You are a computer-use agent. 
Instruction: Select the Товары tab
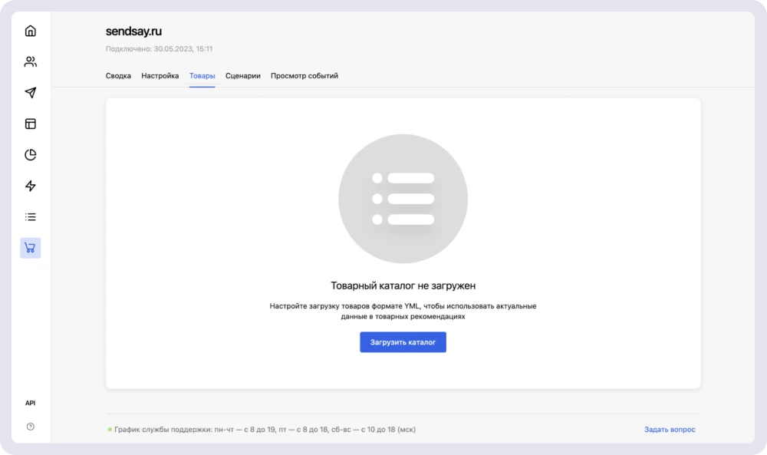point(202,76)
